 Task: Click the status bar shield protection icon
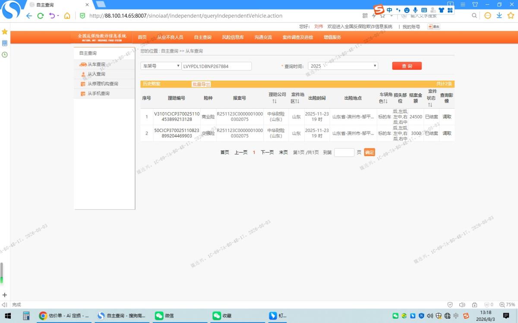[x=450, y=304]
